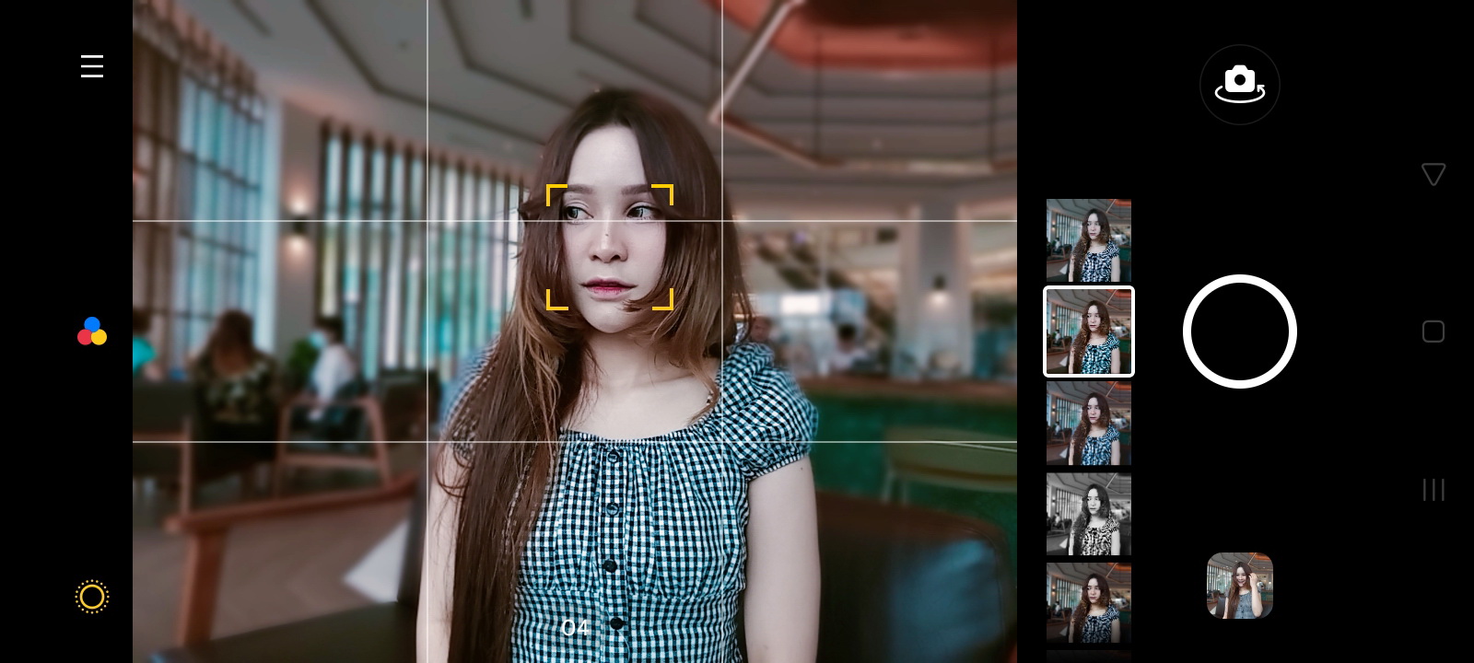Tap the 04 filter label
1474x663 pixels.
click(x=575, y=628)
